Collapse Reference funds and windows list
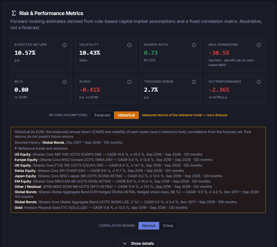Viewport: 277px width, 247px height. [41, 148]
